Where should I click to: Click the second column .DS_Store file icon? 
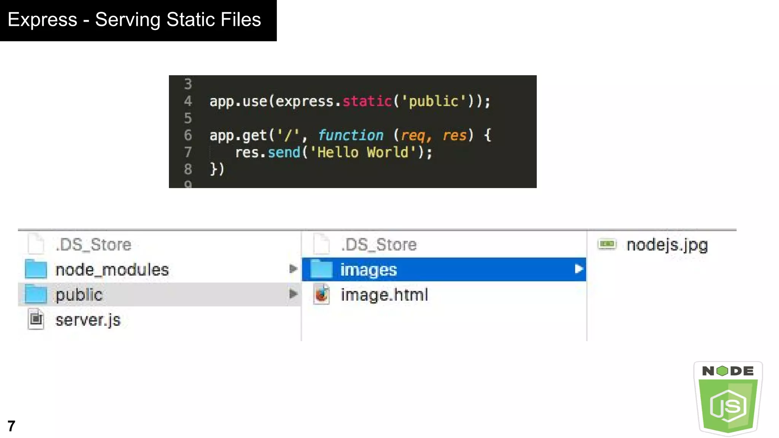click(x=322, y=244)
